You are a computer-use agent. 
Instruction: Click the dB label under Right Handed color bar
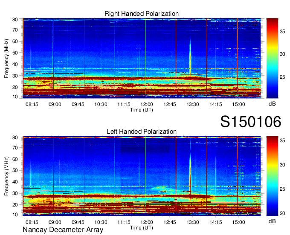coord(272,104)
